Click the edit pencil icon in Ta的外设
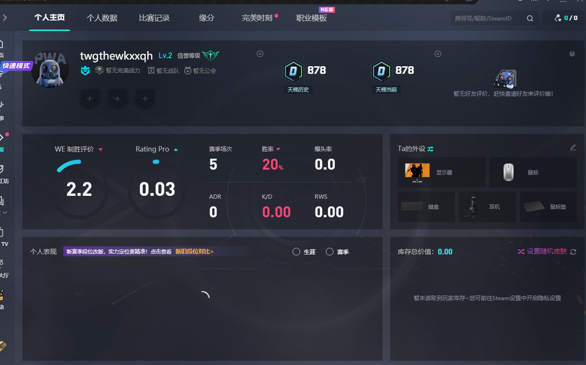The width and height of the screenshot is (586, 365). click(573, 148)
